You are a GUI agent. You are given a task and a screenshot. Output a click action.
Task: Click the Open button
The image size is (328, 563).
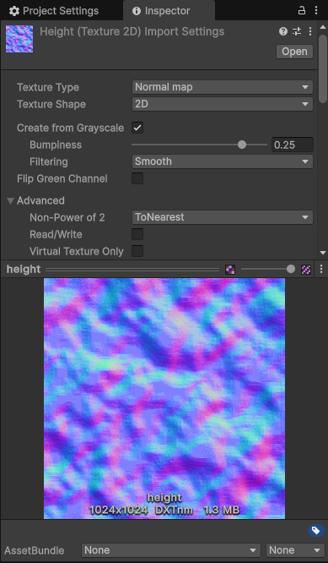click(294, 52)
